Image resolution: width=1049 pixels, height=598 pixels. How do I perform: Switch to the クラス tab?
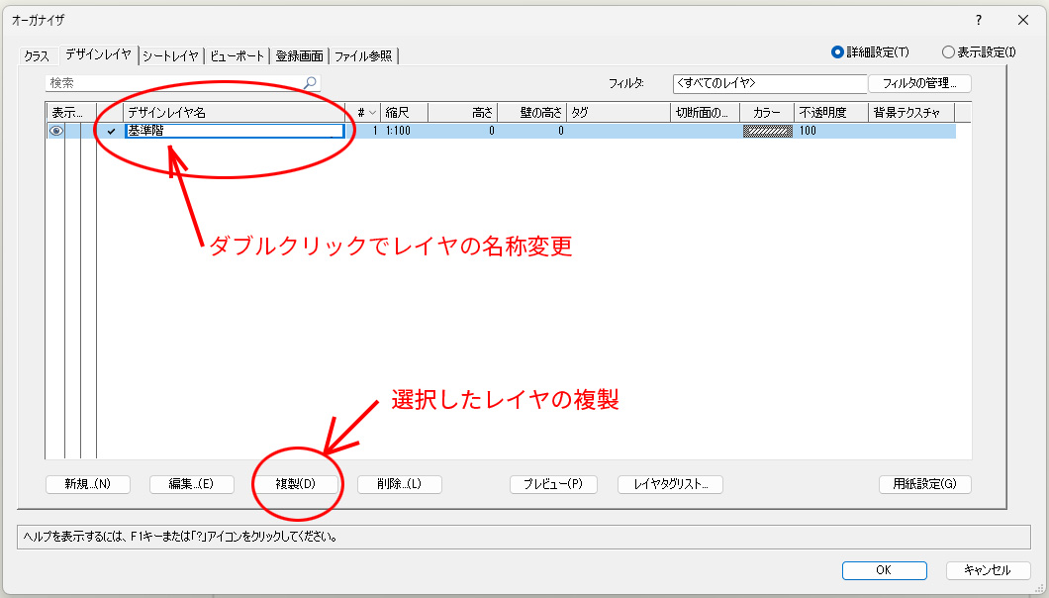pyautogui.click(x=37, y=56)
